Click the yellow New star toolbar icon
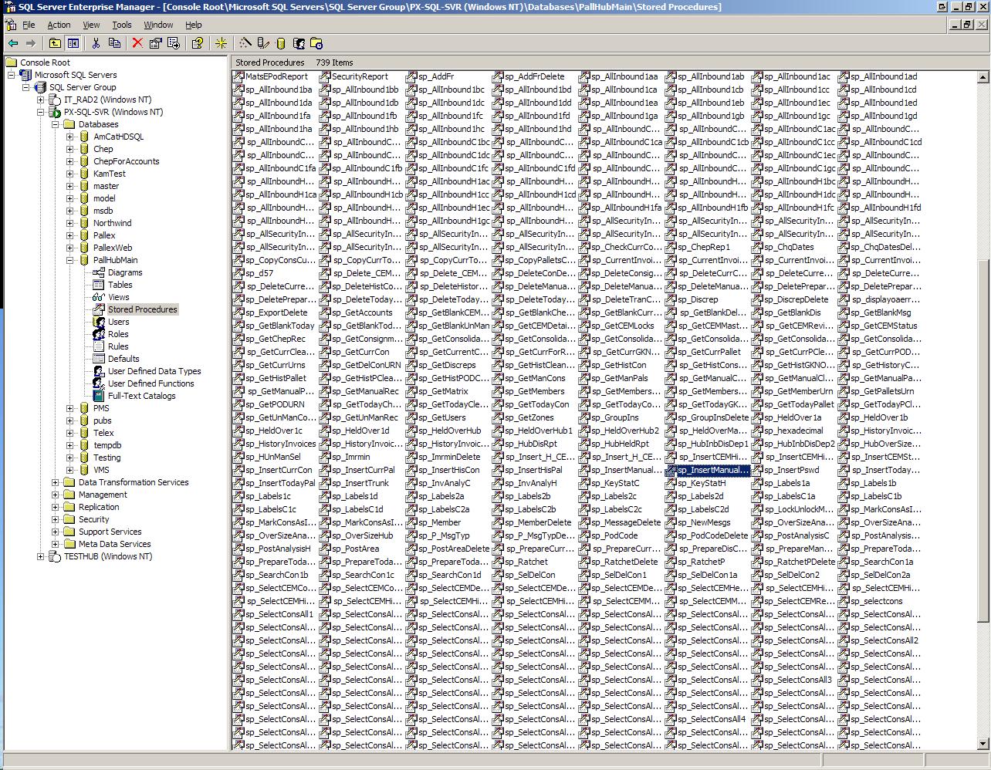 [222, 43]
